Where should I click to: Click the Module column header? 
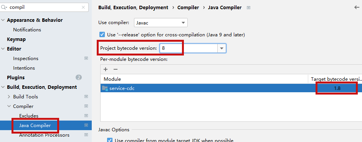coord(204,79)
